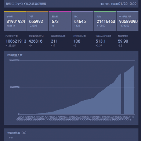The height and width of the screenshot is (141, 141).
Task: Open the 重症者 card showing 673
Action: point(60,21)
